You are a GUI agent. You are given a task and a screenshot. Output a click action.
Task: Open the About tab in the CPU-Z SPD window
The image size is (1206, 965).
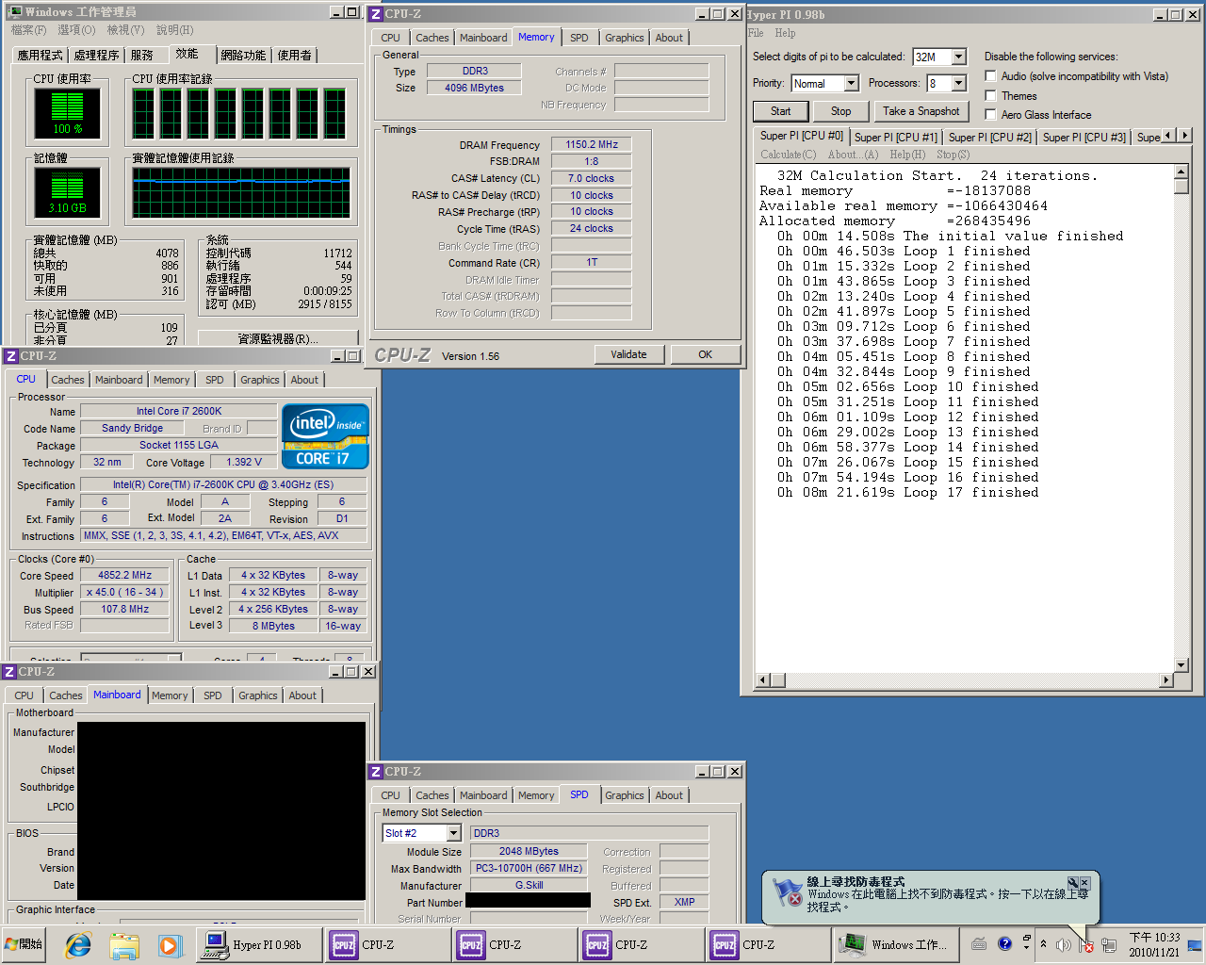(x=669, y=795)
